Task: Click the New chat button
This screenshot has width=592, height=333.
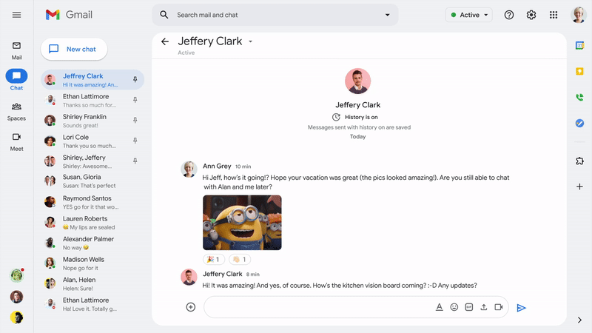Action: pyautogui.click(x=74, y=49)
